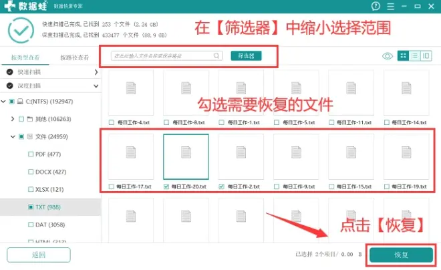Click the 每日工作-11.txt file thumbnail
The height and width of the screenshot is (270, 441).
pyautogui.click(x=351, y=92)
